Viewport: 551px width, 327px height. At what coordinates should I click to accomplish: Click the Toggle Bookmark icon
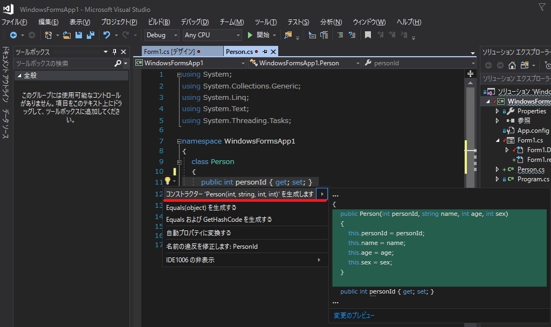click(x=368, y=35)
